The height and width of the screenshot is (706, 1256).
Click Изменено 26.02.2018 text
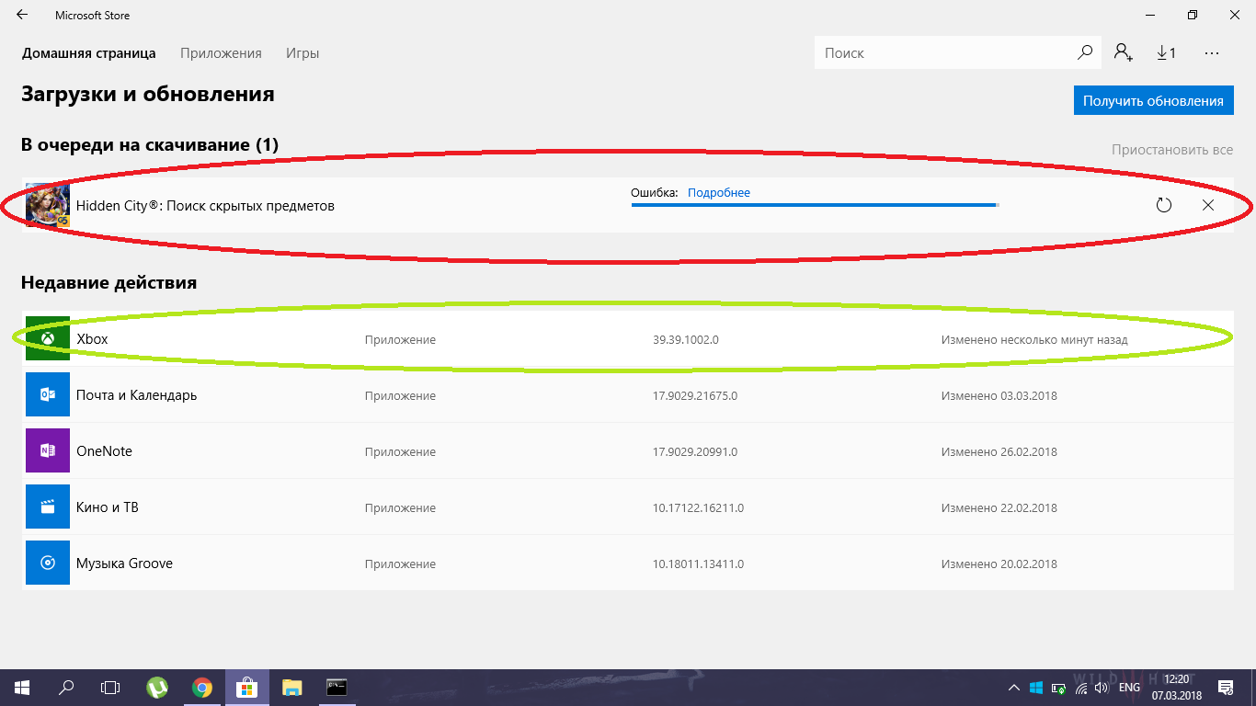(x=999, y=452)
